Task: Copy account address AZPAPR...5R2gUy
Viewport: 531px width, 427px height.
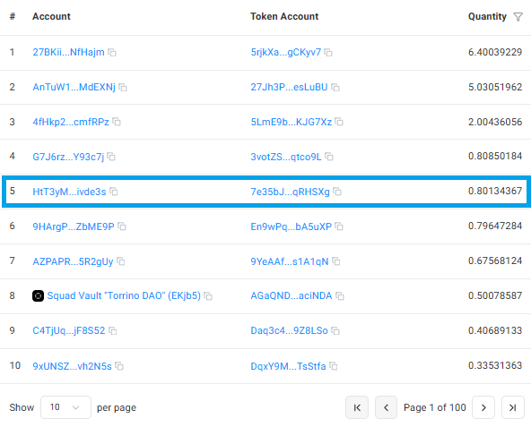Action: pyautogui.click(x=120, y=261)
